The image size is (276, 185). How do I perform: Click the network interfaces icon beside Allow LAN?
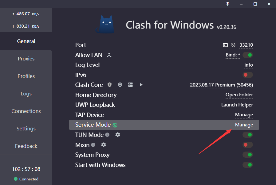[x=109, y=55]
